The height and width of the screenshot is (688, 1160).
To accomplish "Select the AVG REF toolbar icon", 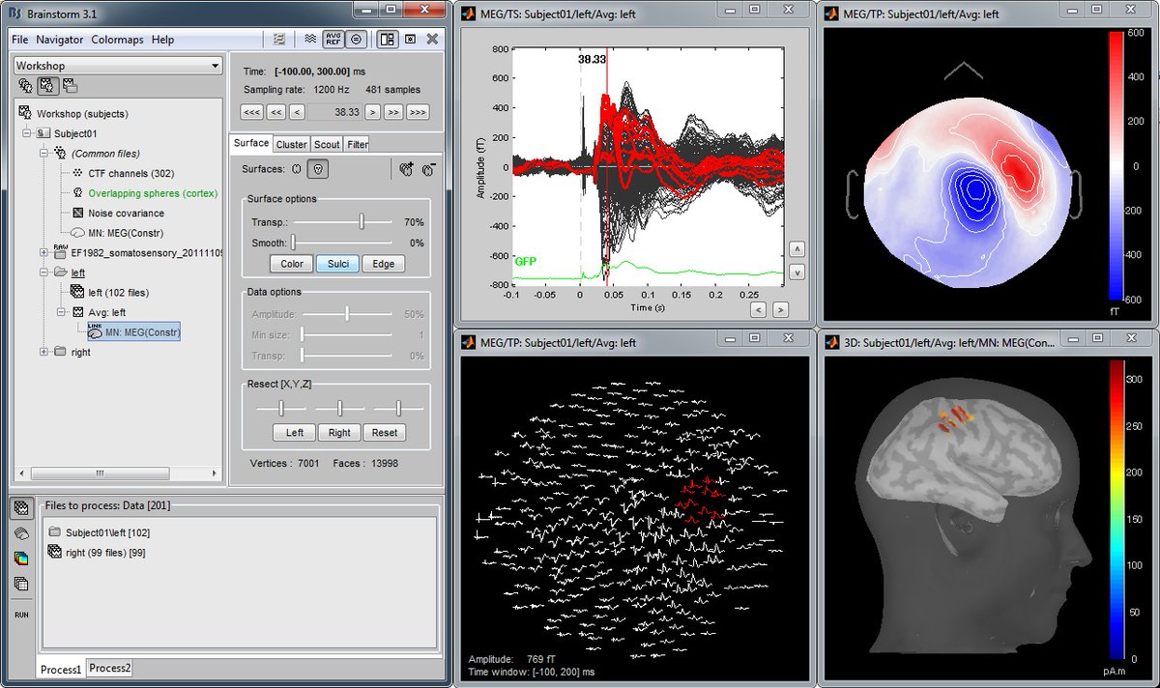I will (x=333, y=40).
